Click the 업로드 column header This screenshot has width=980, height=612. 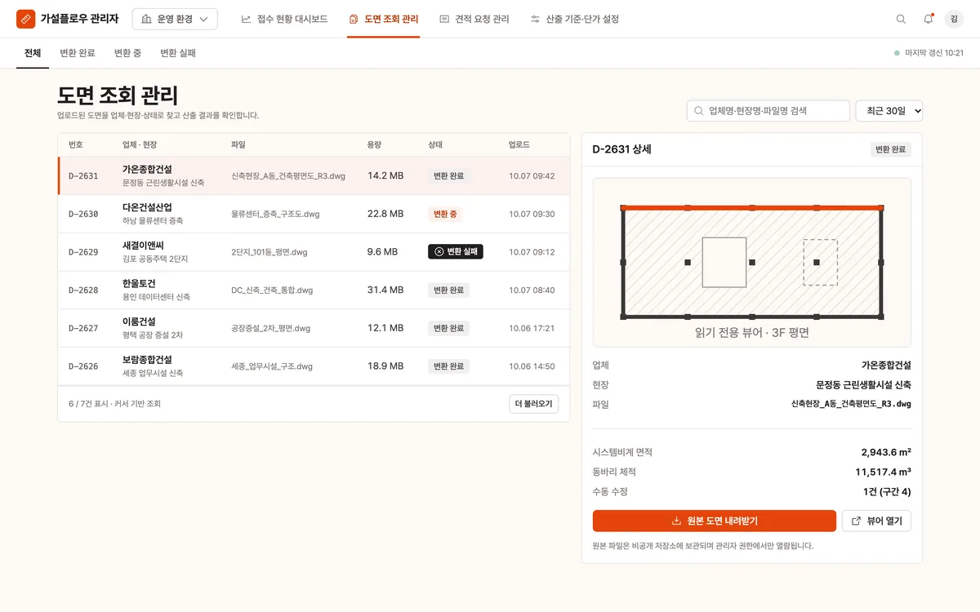(x=519, y=144)
